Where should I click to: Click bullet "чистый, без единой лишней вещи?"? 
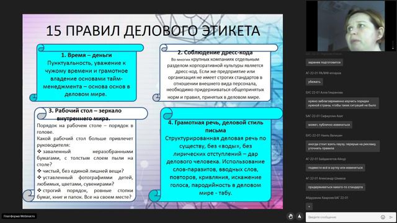tap(83, 171)
